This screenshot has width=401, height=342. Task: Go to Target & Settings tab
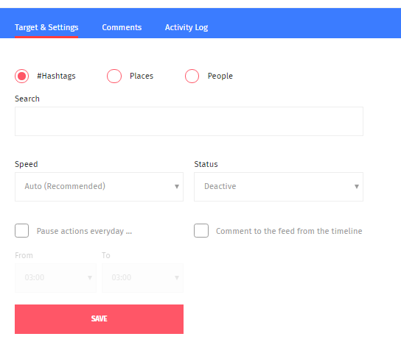pos(46,27)
